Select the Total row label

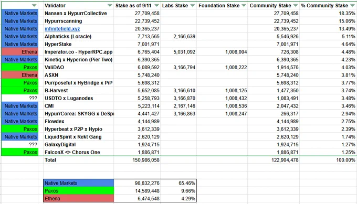pyautogui.click(x=79, y=160)
